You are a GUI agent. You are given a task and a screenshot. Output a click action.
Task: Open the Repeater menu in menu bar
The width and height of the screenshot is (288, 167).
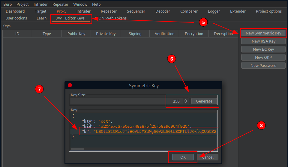tap(60, 4)
